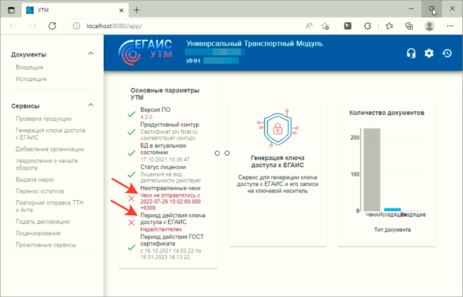Click green checkmark beside Версия ПО

(x=131, y=114)
